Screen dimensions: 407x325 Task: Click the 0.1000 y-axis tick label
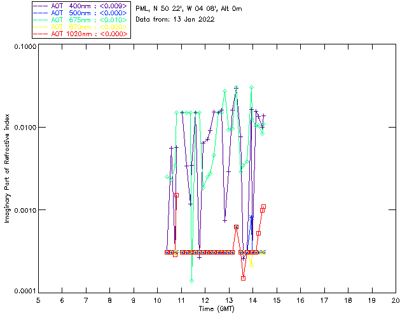25,46
